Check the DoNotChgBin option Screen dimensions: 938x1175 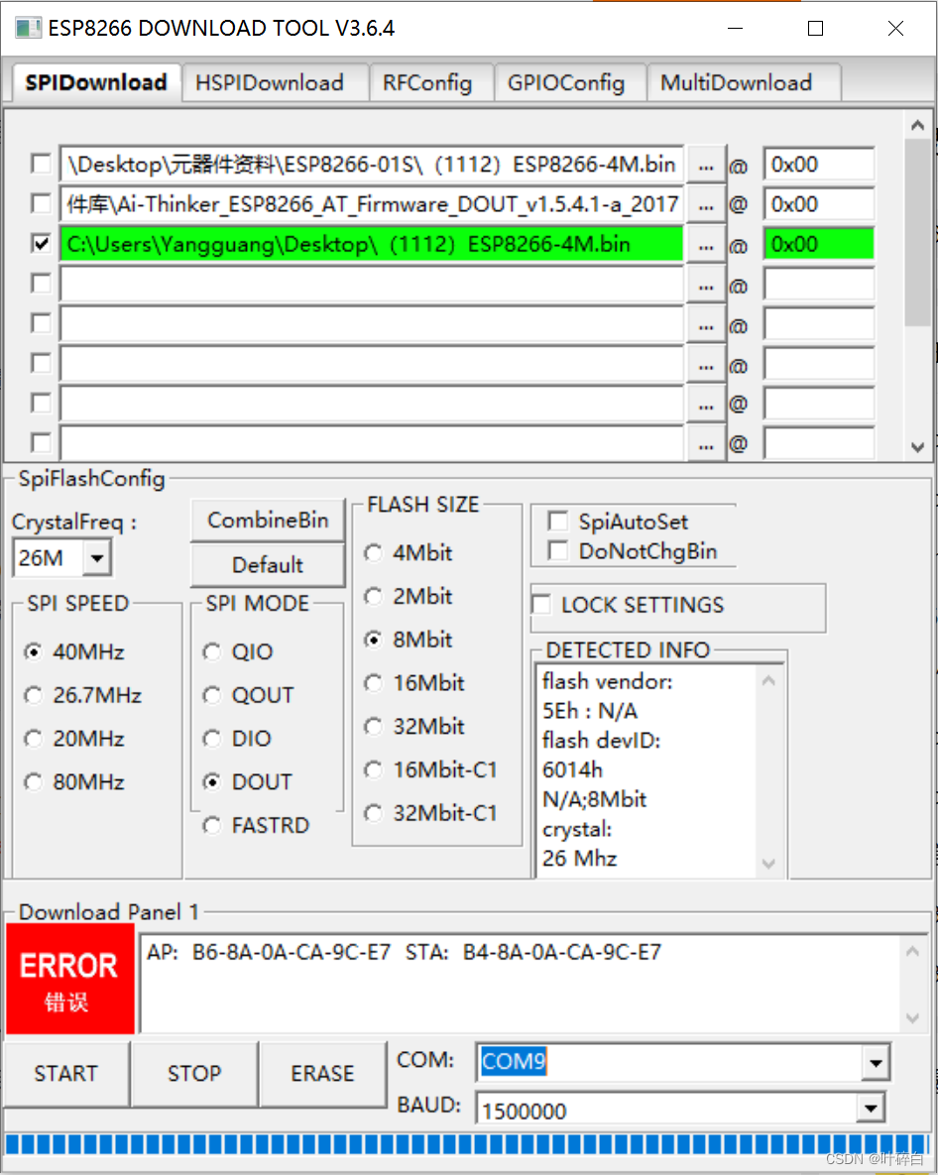[558, 551]
